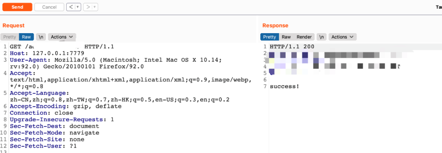Select the Pretty tab in Response
This screenshot has width=442, height=153.
coord(269,37)
